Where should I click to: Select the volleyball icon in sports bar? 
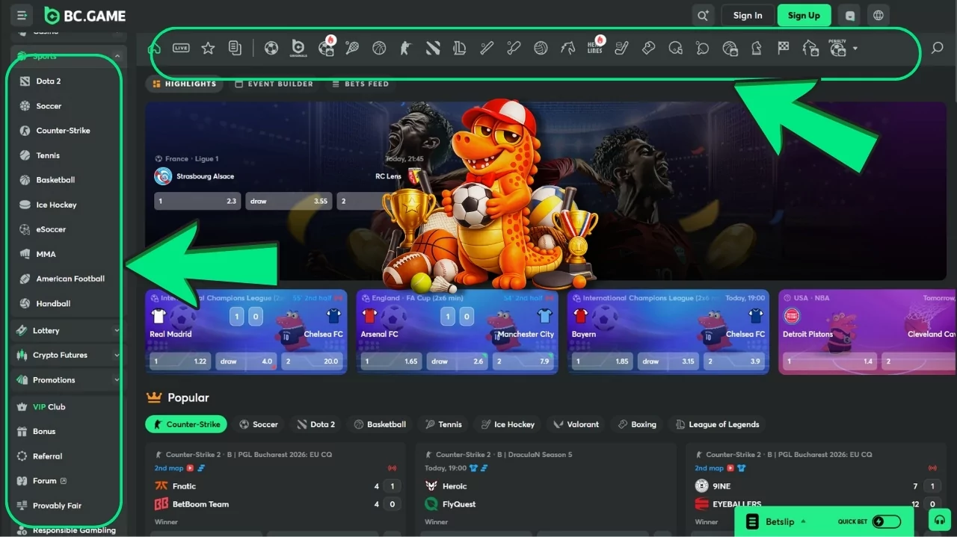coord(541,48)
